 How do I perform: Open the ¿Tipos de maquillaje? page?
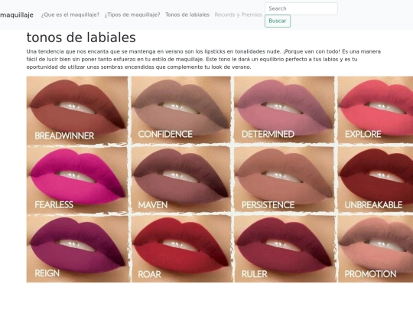pos(132,15)
